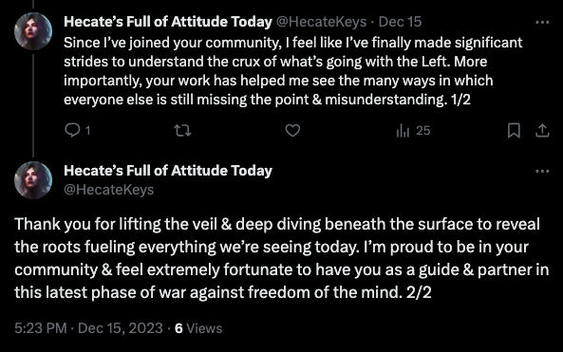This screenshot has height=352, width=563.
Task: Select the second tweet text ending 2/2
Action: pos(281,258)
